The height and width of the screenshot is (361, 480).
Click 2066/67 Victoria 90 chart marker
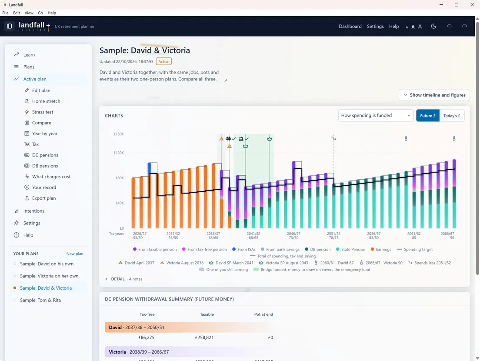pos(454,139)
